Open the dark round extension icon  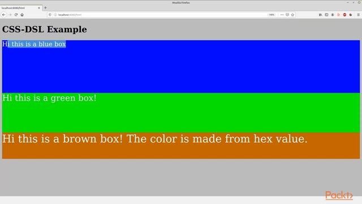pos(351,15)
